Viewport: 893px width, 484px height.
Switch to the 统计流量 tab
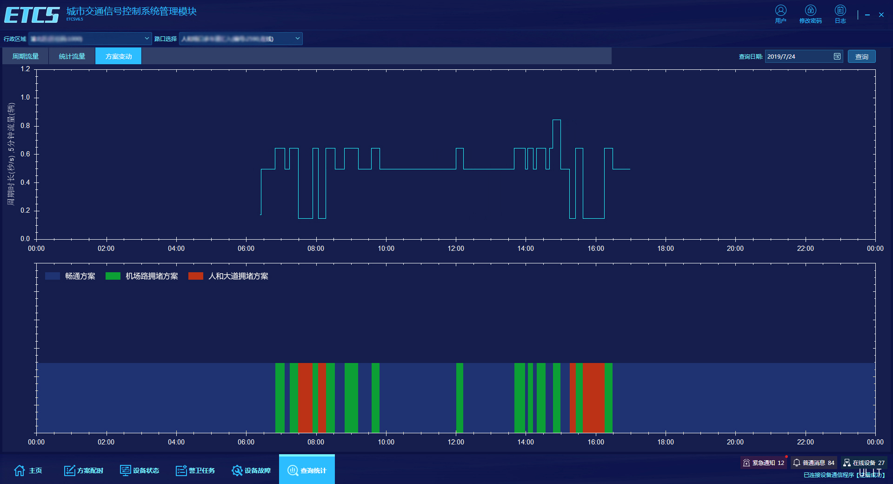(72, 56)
